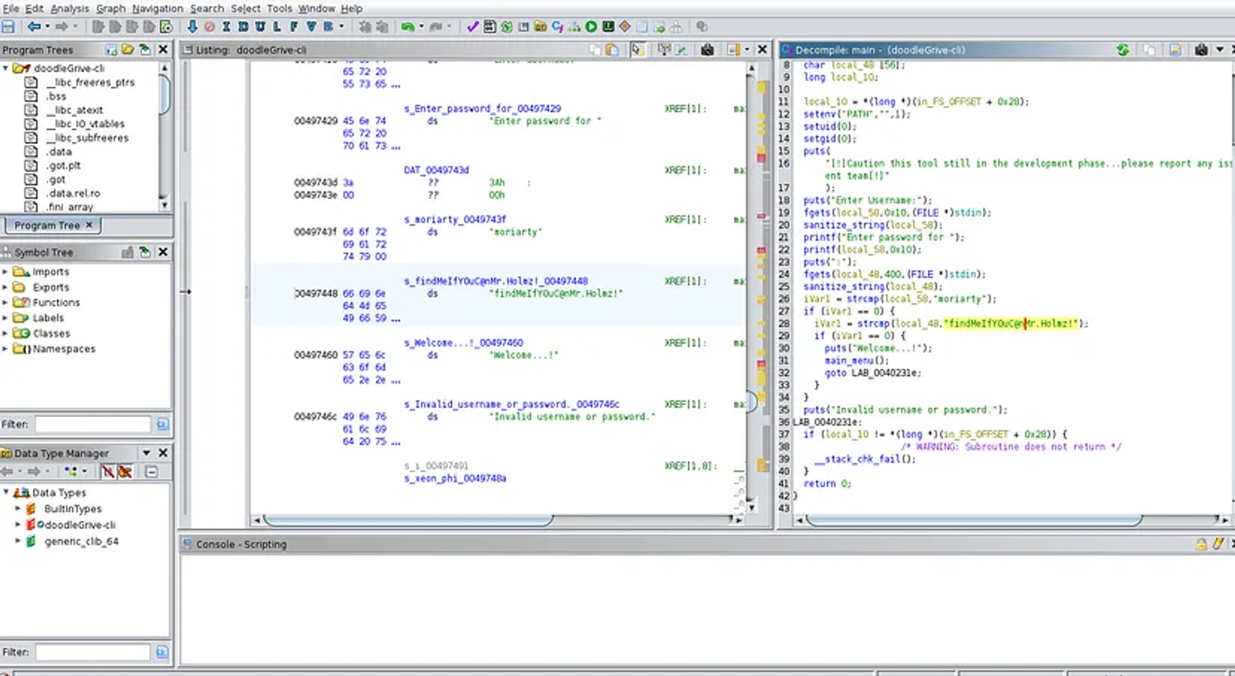Click the down-arrow icon for next instruction
Screen dimensions: 1235x676
click(192, 27)
